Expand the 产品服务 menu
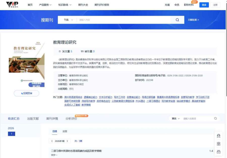Screen dimensions: 227x158 point(45,5)
